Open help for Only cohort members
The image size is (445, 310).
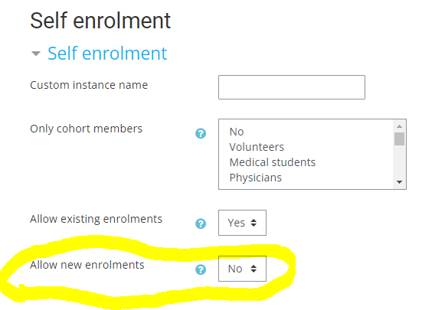point(201,133)
